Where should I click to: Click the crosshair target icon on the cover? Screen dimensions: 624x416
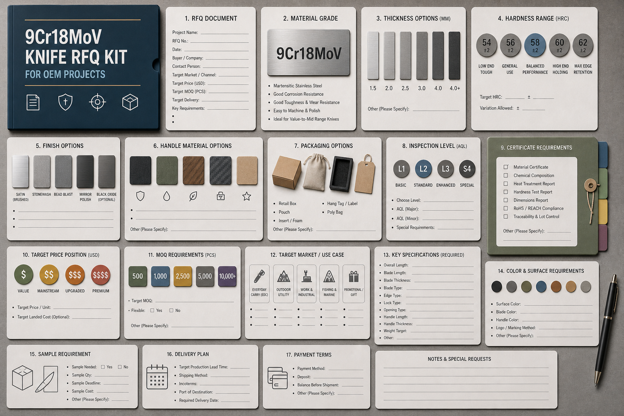click(97, 102)
